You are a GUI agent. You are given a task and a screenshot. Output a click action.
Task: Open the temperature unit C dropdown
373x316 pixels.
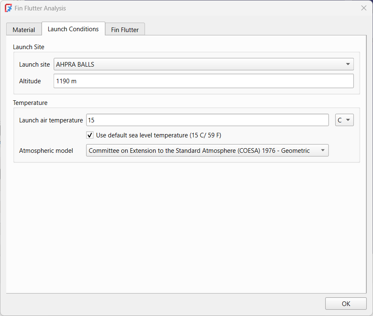coord(344,120)
